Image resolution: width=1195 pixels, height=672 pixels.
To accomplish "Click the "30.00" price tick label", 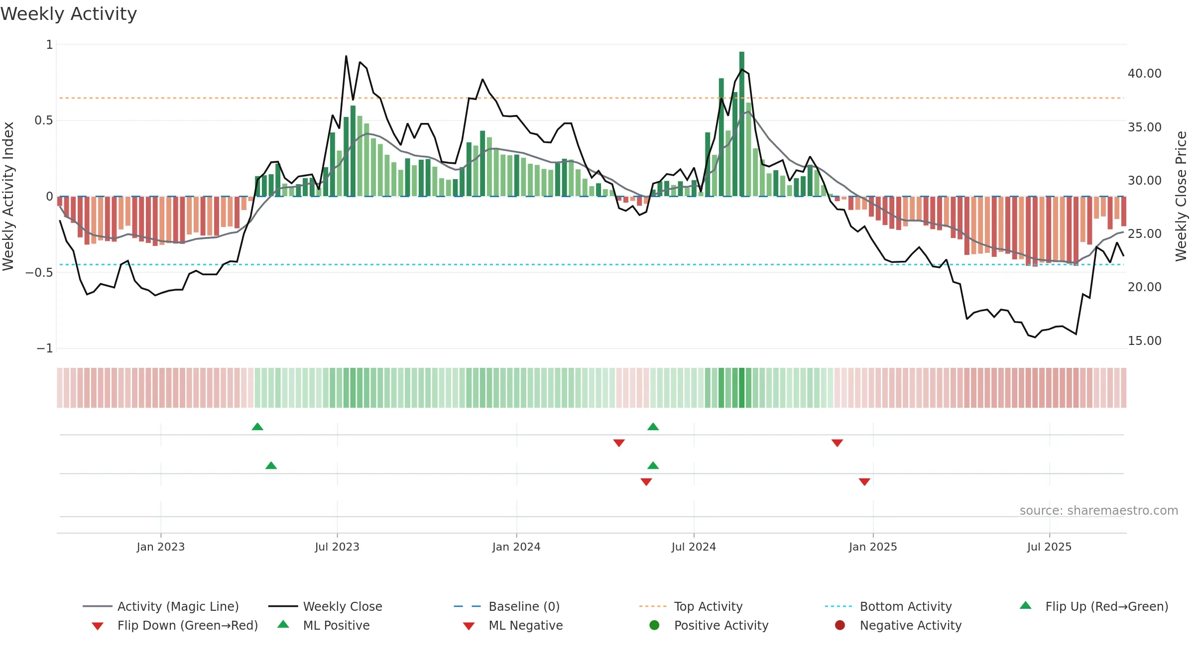I will pos(1145,180).
